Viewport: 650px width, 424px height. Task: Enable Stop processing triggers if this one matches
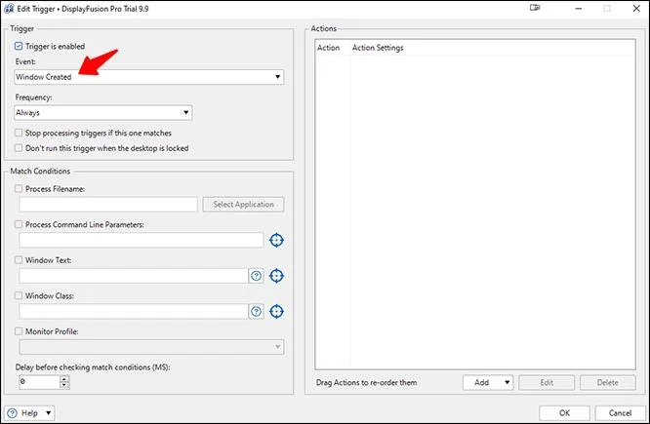click(x=19, y=133)
